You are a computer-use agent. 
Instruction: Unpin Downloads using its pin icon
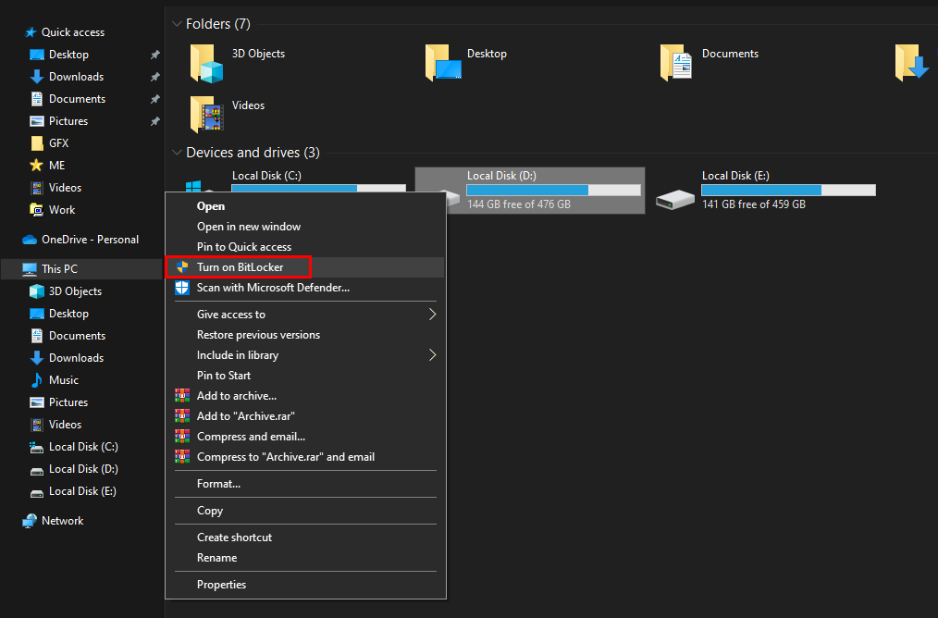154,77
